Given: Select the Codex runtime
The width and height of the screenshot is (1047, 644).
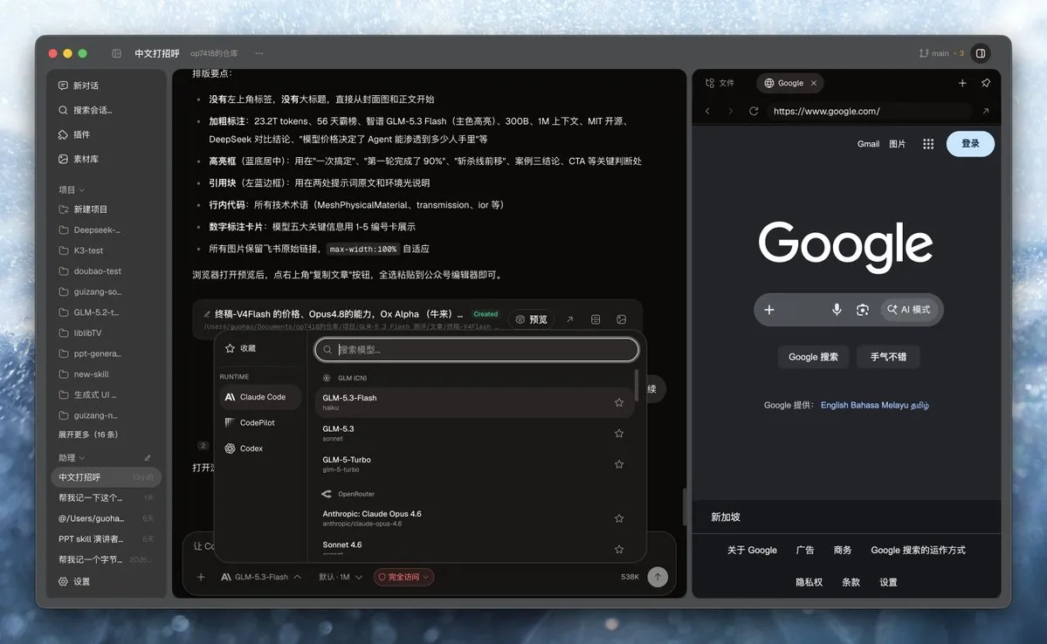Looking at the screenshot, I should pos(259,449).
